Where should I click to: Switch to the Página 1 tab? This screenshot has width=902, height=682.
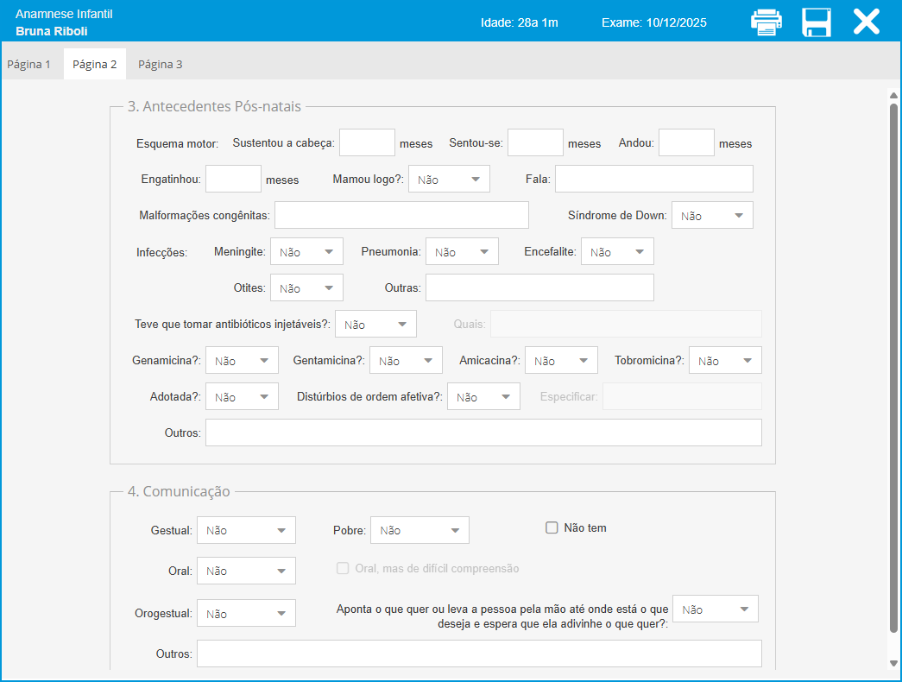29,64
